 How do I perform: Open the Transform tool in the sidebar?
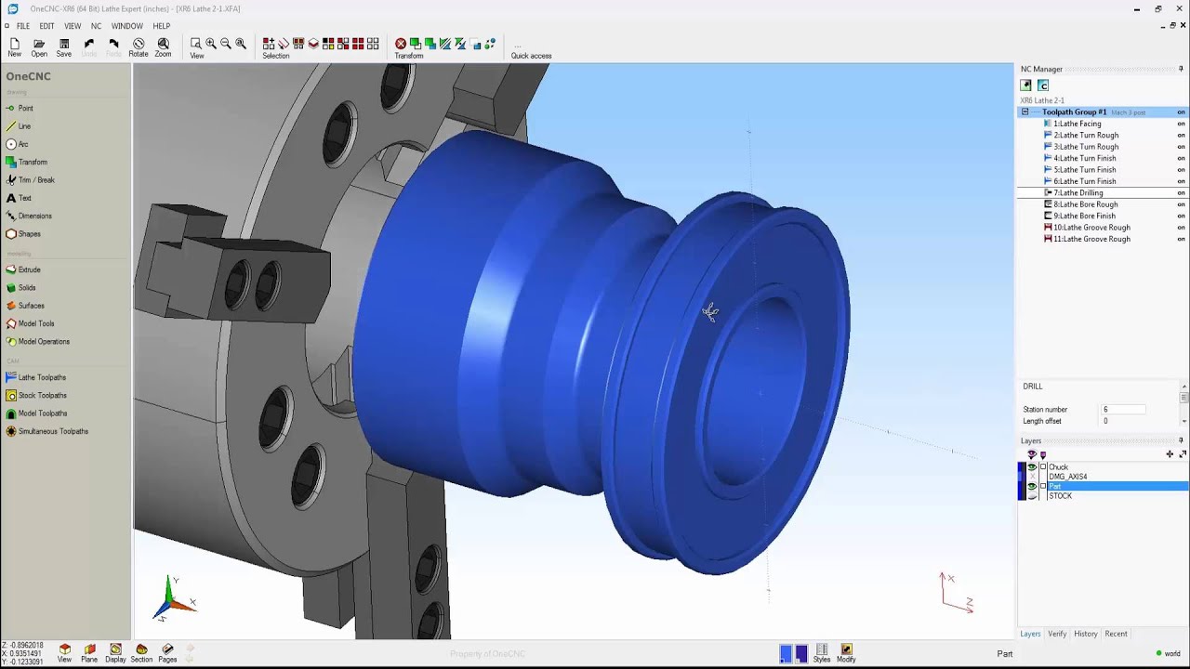[26, 162]
